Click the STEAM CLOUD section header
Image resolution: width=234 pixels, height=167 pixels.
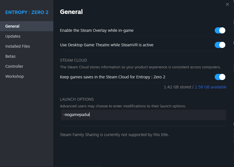[73, 60]
